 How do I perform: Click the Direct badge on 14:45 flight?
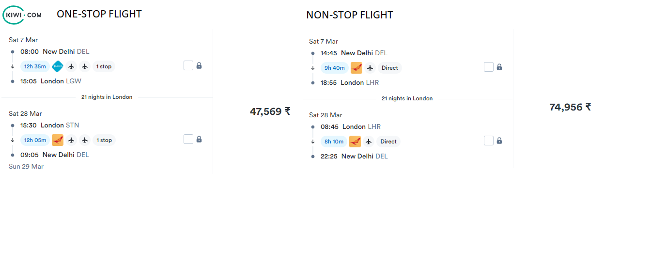[389, 68]
